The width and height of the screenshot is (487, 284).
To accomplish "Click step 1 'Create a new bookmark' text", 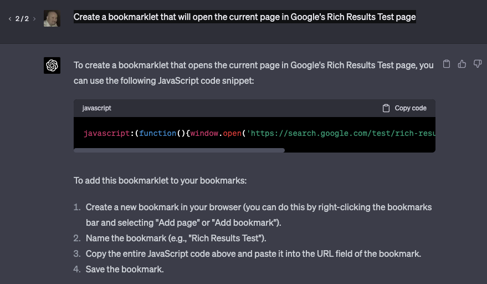I will (x=259, y=215).
